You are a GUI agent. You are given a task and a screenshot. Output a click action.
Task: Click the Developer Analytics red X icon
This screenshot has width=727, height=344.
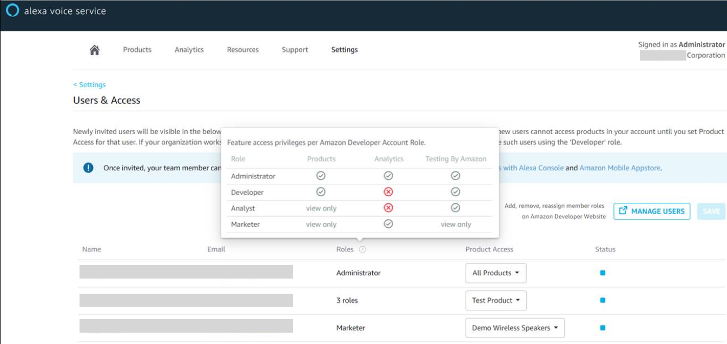click(x=388, y=192)
